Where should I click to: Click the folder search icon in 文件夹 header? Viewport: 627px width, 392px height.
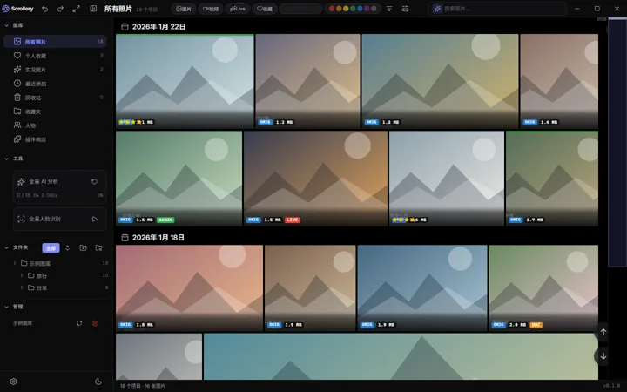(x=98, y=248)
